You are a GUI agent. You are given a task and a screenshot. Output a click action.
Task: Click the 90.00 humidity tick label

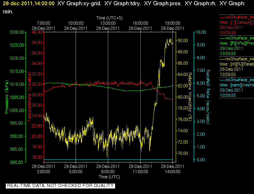183,41
